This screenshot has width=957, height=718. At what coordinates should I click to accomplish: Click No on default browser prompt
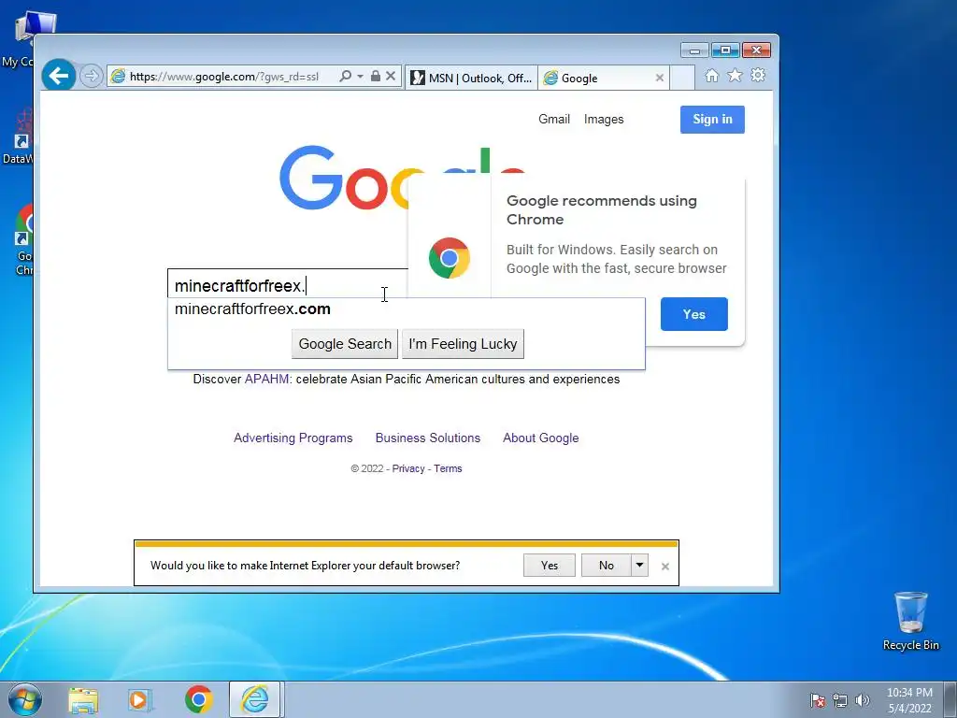point(606,566)
